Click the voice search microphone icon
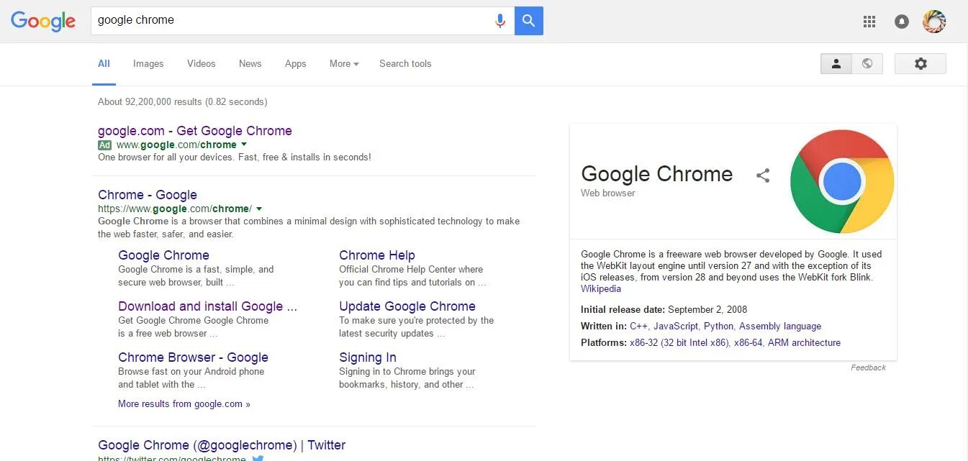 pyautogui.click(x=500, y=21)
